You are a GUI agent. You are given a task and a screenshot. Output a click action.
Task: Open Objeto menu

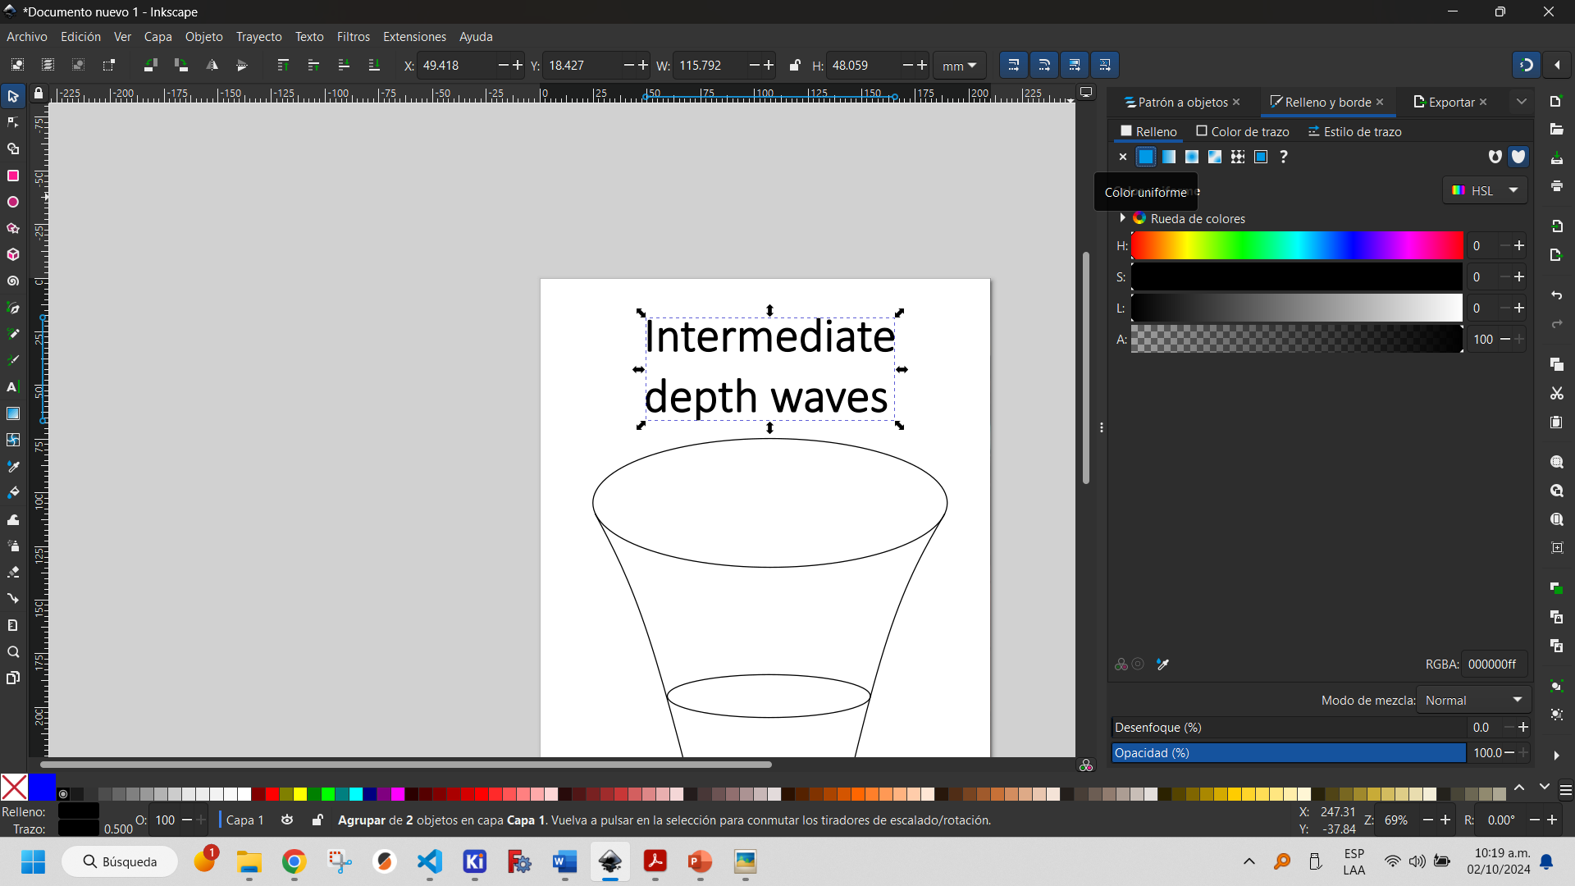203,36
